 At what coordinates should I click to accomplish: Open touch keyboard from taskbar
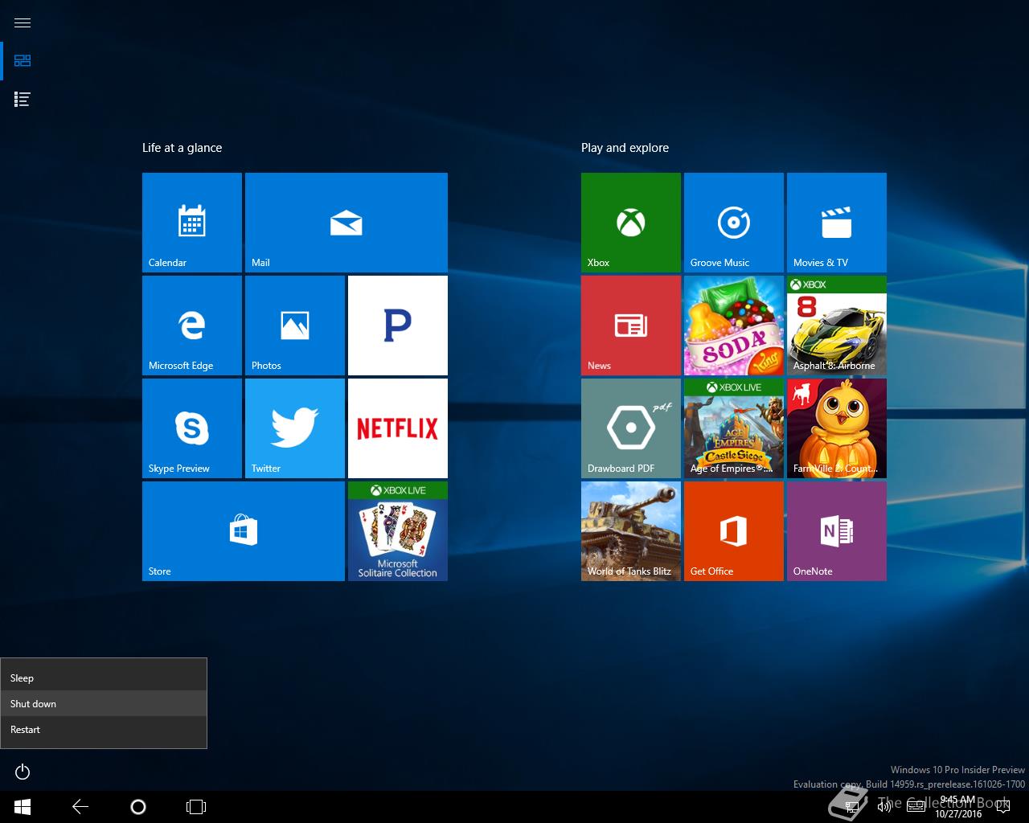point(916,806)
